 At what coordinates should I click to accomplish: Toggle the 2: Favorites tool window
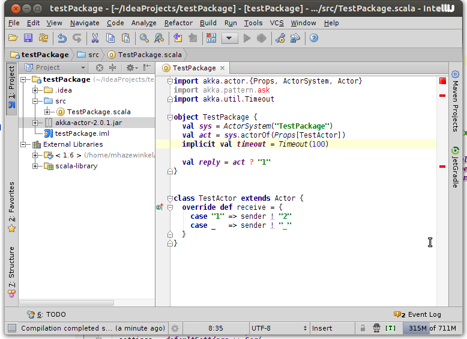click(11, 207)
